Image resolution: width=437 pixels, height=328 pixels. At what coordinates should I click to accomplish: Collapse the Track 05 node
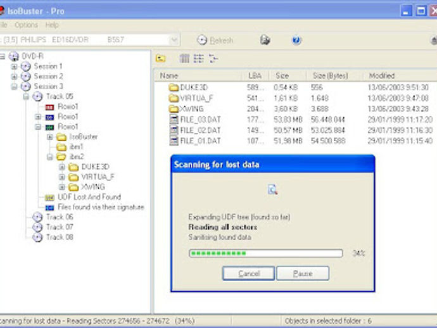(26, 97)
